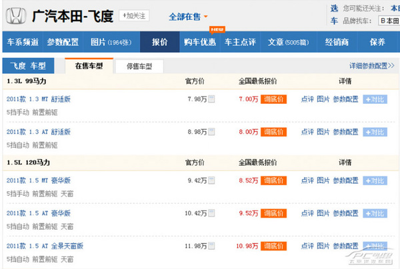The image size is (400, 269).
Task: Toggle +对比 compare for 2011款 1.3 AT 舒适版
Action: 375,133
